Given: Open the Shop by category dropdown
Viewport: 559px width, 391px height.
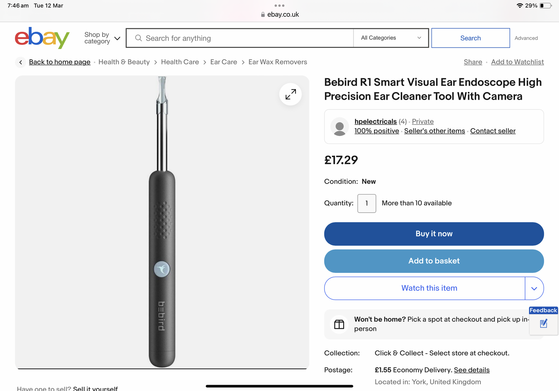Looking at the screenshot, I should click(102, 38).
